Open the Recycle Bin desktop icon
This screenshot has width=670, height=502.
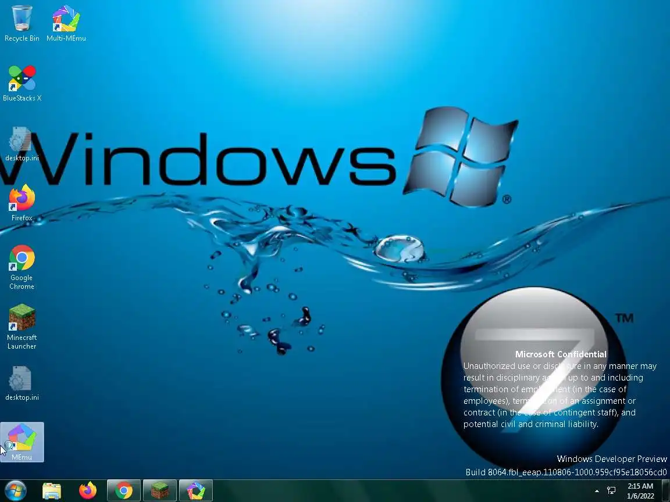(x=22, y=23)
